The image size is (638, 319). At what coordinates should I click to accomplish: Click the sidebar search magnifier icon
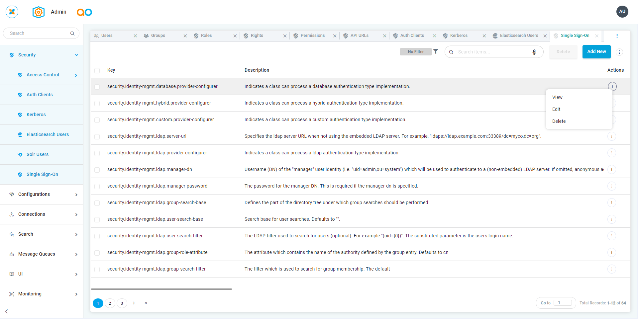pos(72,34)
